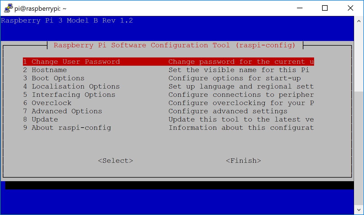Click the window title 'pi@raspberrypi: ~'
This screenshot has width=364, height=215.
(40, 9)
